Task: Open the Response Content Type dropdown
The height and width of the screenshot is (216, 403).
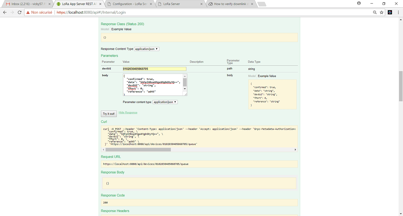Action: click(147, 49)
